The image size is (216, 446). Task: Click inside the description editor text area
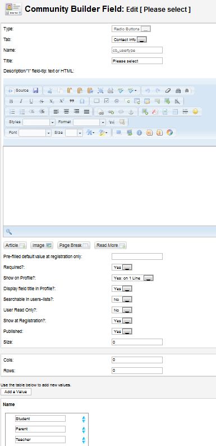109,186
